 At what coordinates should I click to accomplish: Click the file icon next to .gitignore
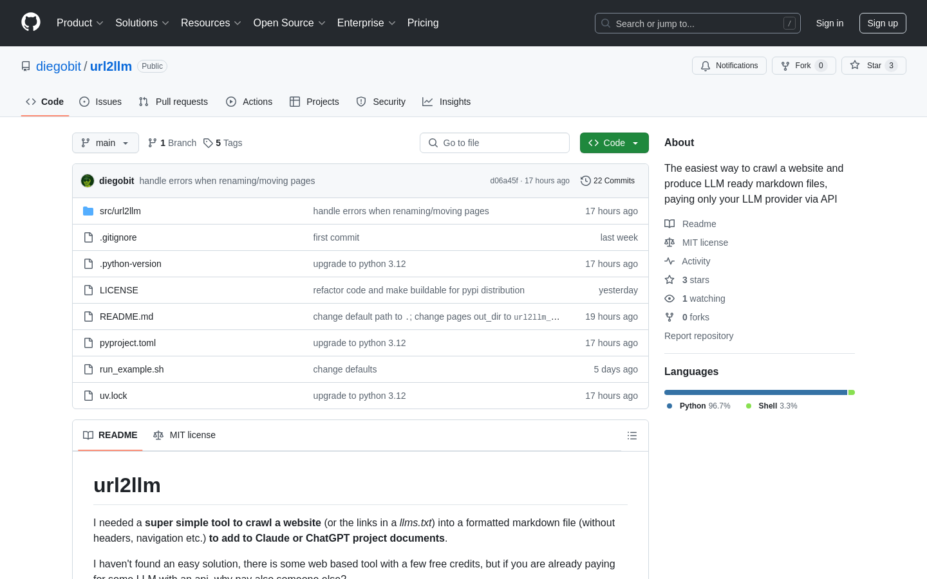pos(88,237)
